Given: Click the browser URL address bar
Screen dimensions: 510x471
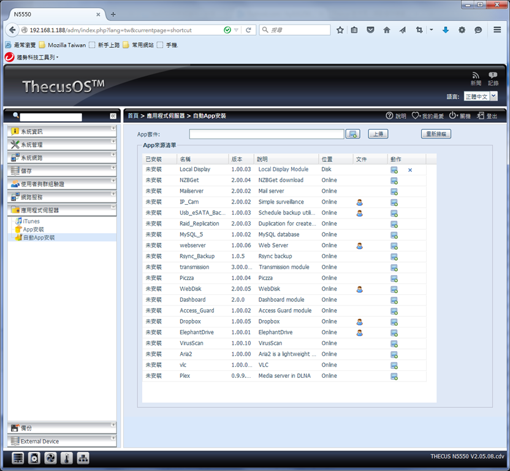Looking at the screenshot, I should pyautogui.click(x=122, y=30).
